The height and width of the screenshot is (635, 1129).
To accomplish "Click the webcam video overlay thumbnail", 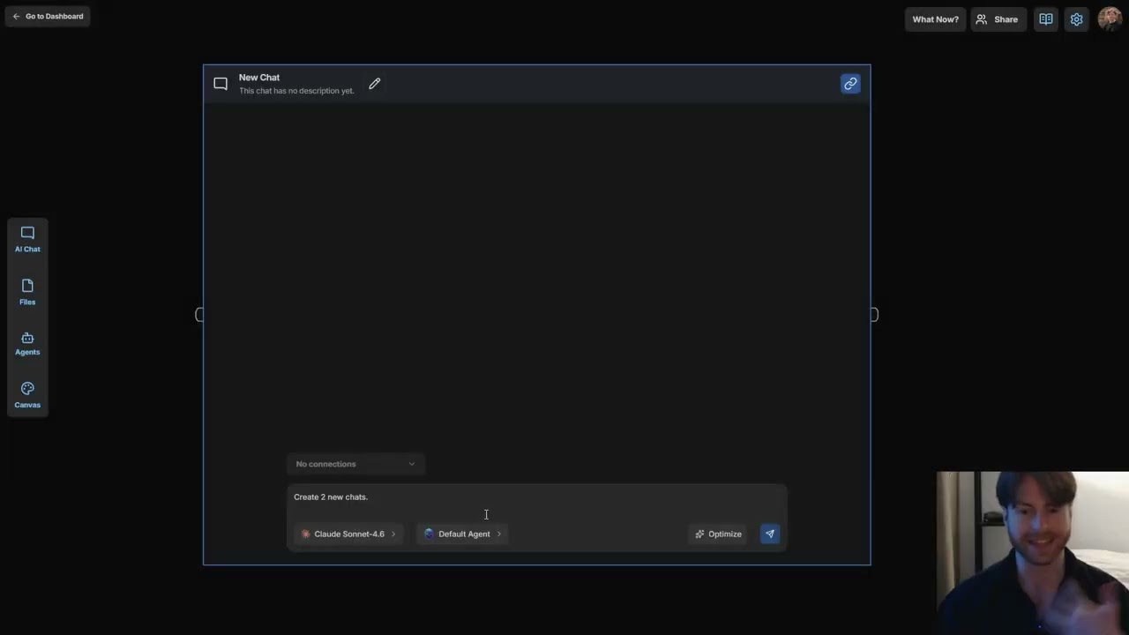I will 1032,553.
